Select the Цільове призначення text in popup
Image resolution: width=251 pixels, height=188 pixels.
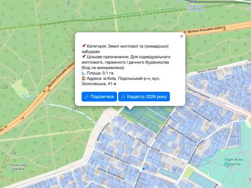click(x=126, y=62)
